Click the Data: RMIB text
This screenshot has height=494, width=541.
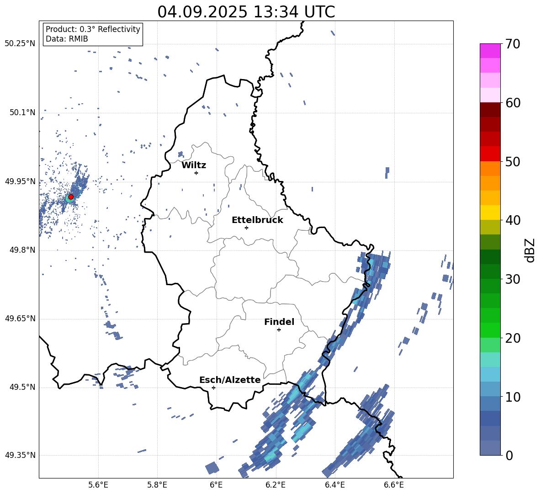point(67,39)
